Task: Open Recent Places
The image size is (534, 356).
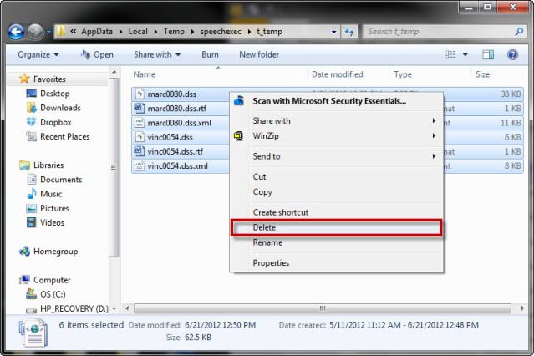Action: click(x=64, y=136)
